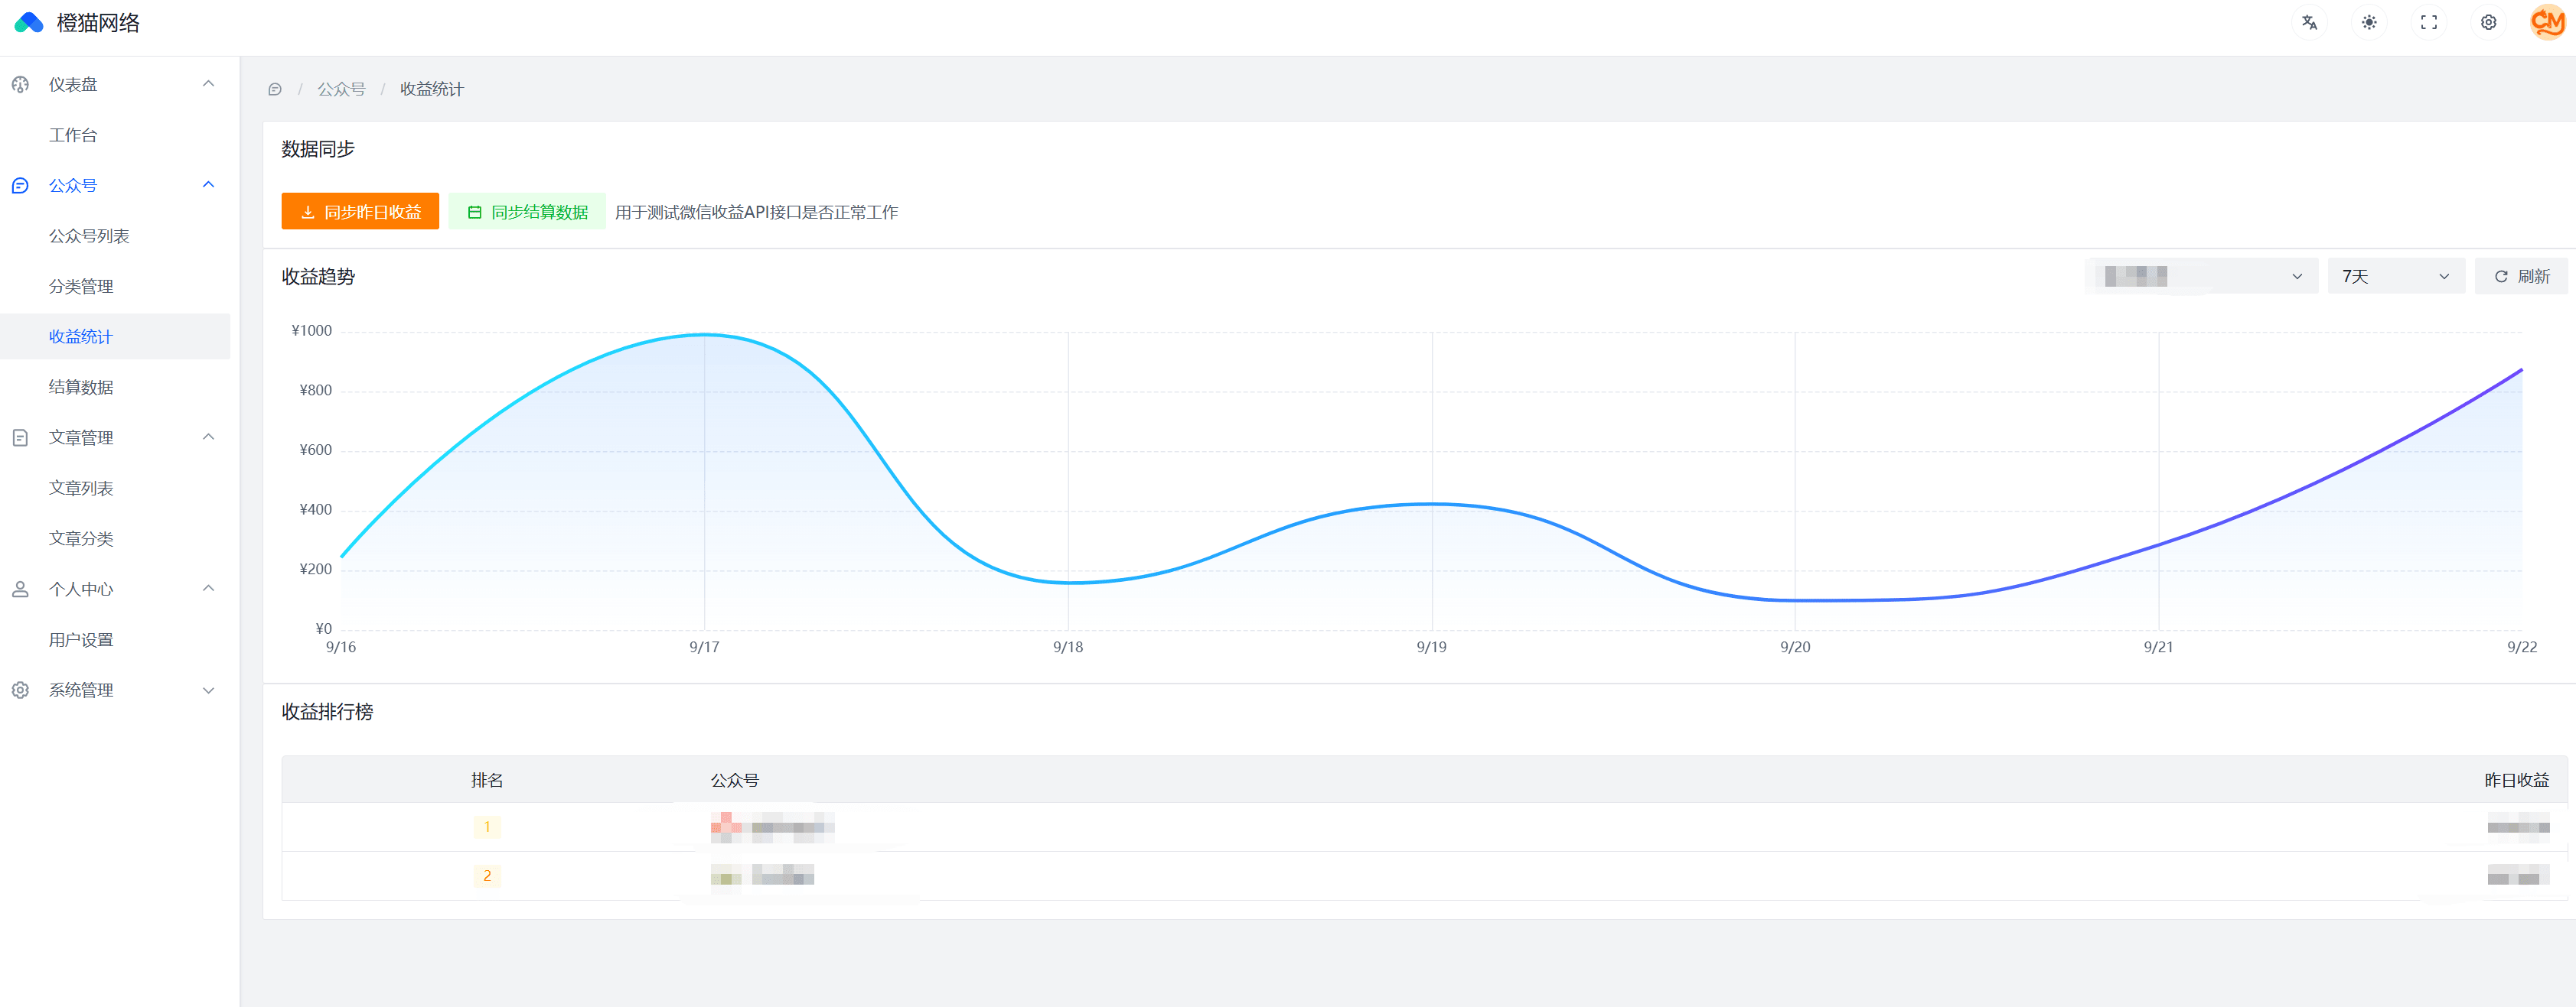Open 结算数据 menu item
The image size is (2576, 1007).
pyautogui.click(x=81, y=388)
